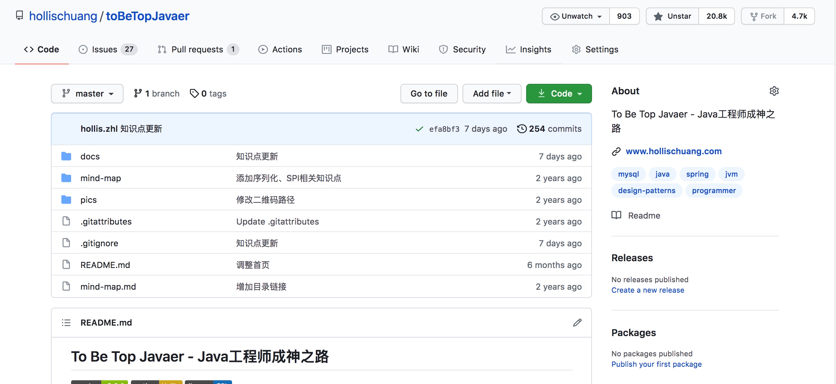This screenshot has height=384, width=836.
Task: Select the design-patterns topic tag
Action: (646, 191)
